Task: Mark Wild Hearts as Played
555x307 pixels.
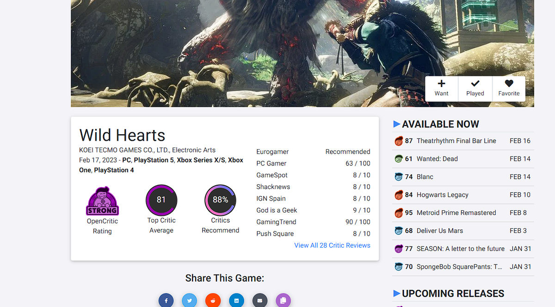Action: [475, 88]
